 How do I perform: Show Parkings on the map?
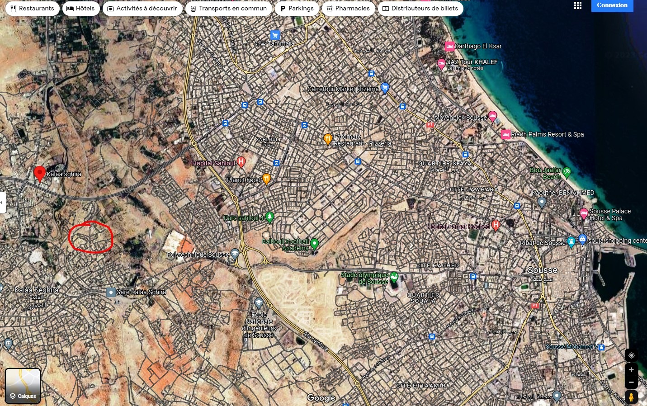[x=297, y=9]
